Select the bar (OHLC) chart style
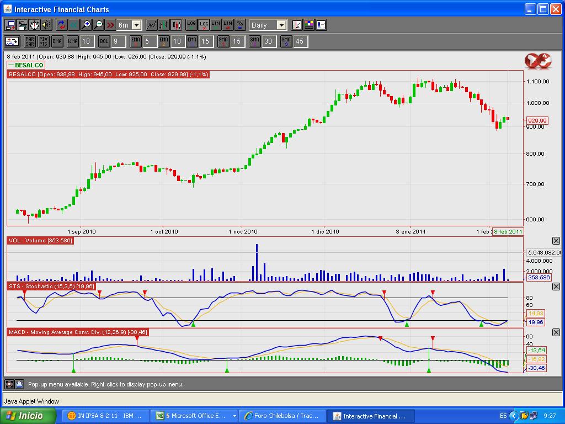 click(164, 25)
